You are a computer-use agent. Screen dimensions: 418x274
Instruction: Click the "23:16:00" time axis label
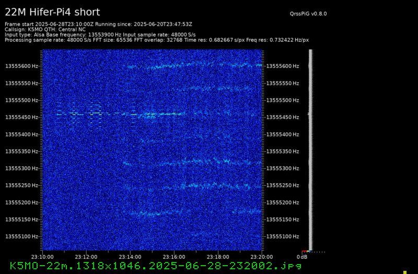(x=175, y=257)
